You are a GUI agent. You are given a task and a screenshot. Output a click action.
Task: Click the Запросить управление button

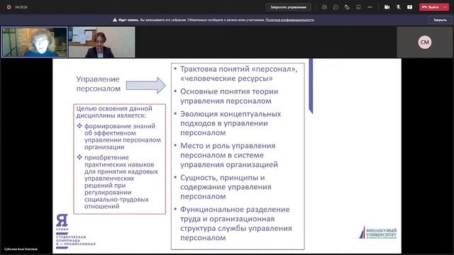pos(288,7)
